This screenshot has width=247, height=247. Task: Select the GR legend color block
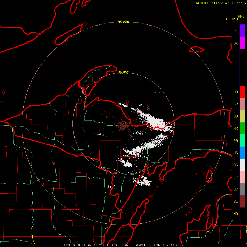(x=242, y=104)
